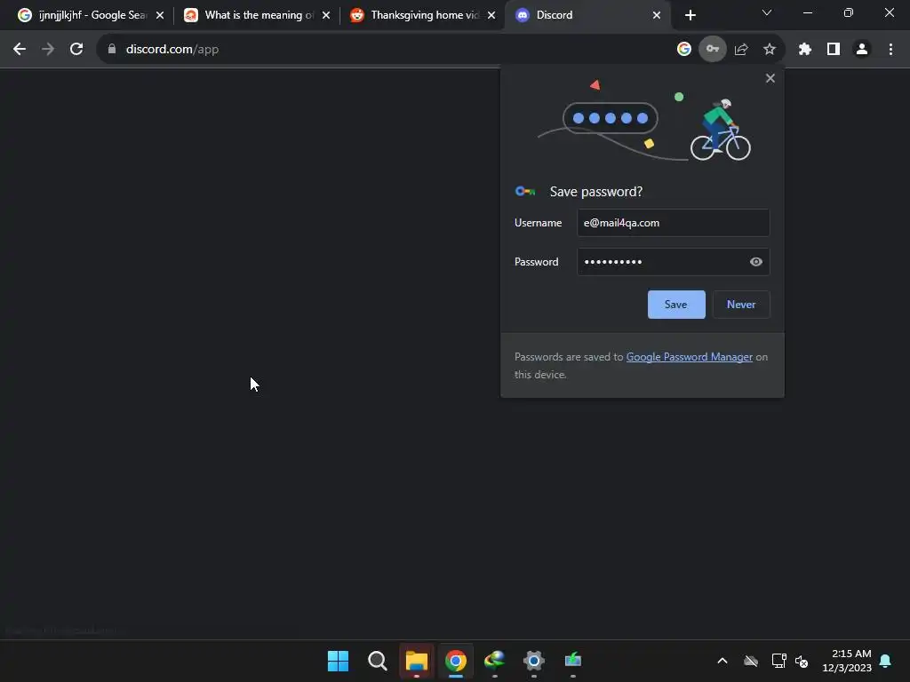
Task: Open network display tray icon
Action: coord(778,661)
